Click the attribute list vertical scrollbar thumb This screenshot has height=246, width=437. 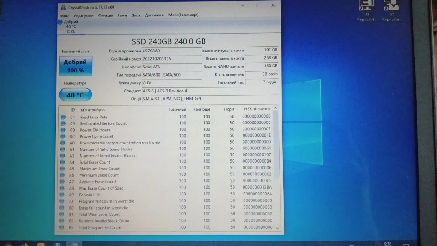pos(276,143)
